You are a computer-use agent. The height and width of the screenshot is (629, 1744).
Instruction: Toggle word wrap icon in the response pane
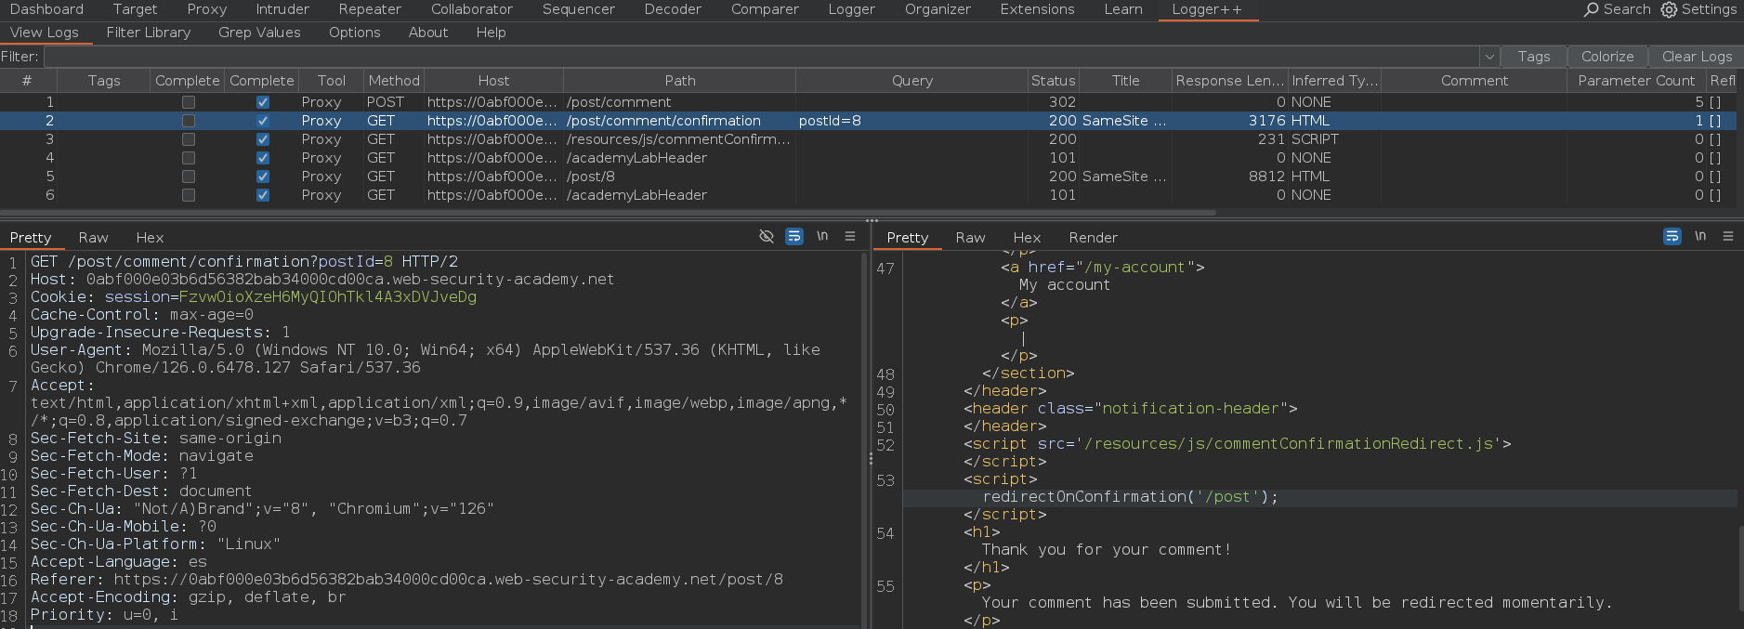point(1672,236)
